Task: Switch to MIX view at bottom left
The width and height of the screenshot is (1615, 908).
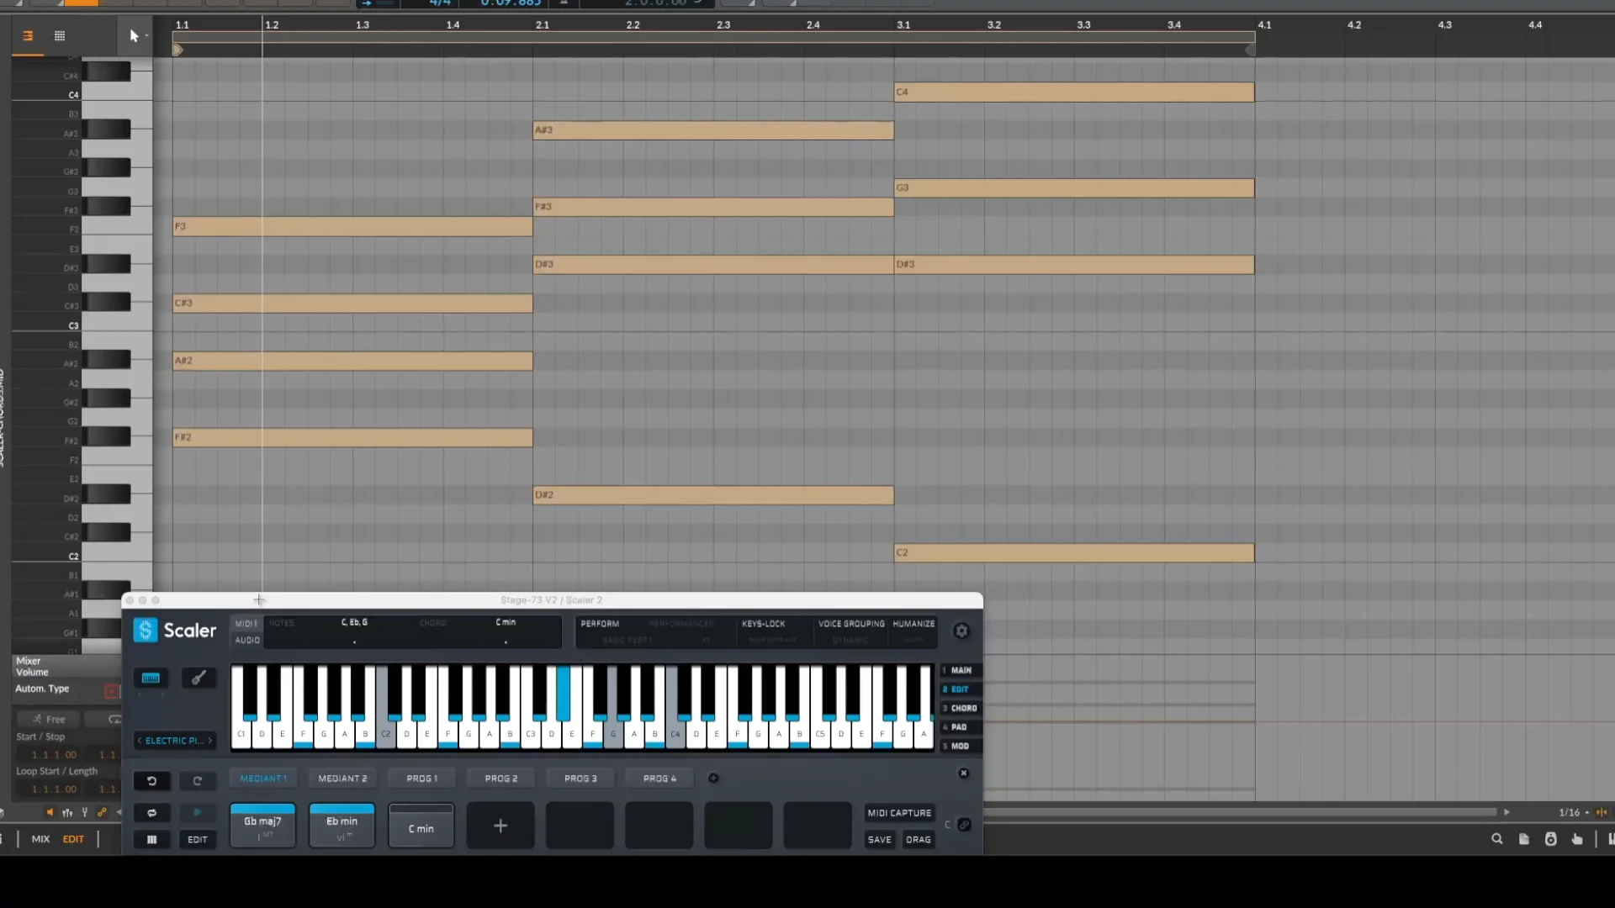Action: pos(40,839)
